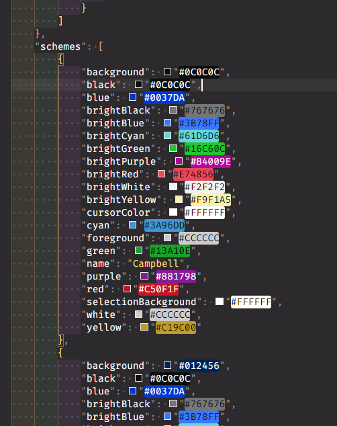Click the "purple" key
The image size is (337, 426).
[x=104, y=276]
